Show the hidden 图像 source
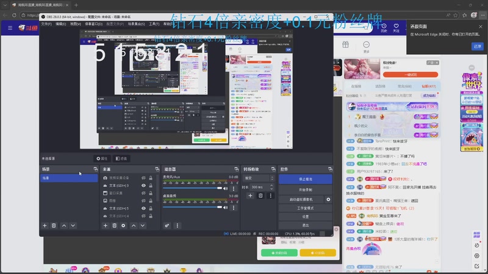 tap(143, 201)
